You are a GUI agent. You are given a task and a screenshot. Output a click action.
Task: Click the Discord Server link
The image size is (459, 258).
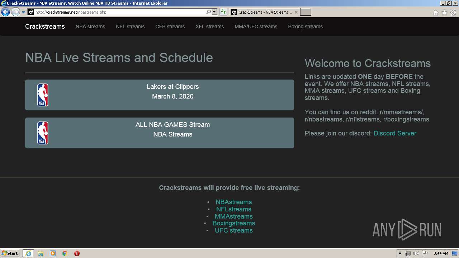pyautogui.click(x=395, y=133)
